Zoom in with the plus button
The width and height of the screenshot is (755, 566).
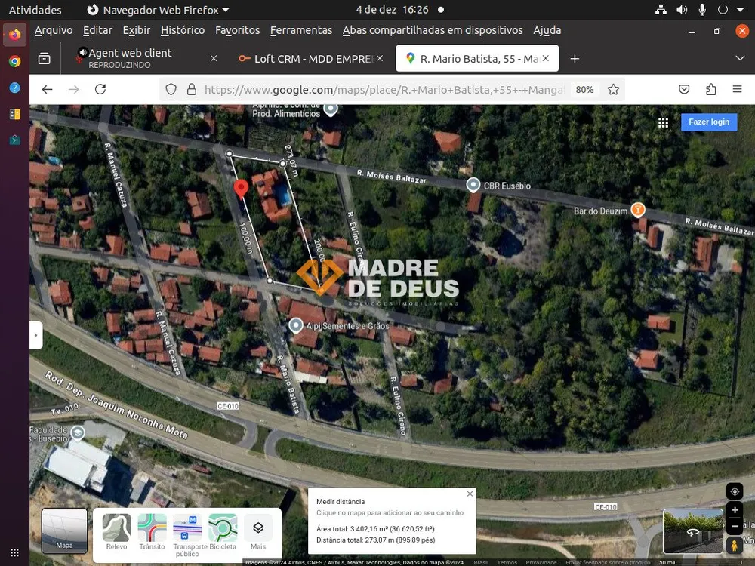coord(735,510)
